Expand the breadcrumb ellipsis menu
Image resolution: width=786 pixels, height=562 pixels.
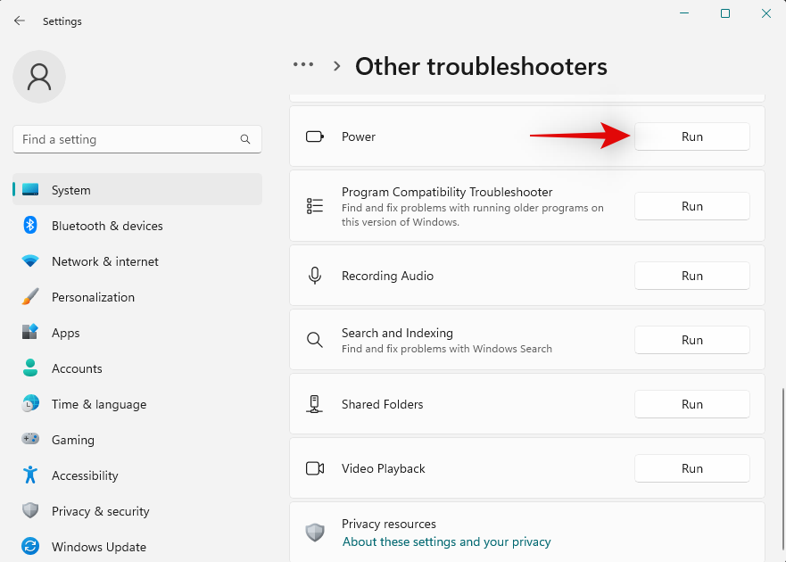[303, 64]
